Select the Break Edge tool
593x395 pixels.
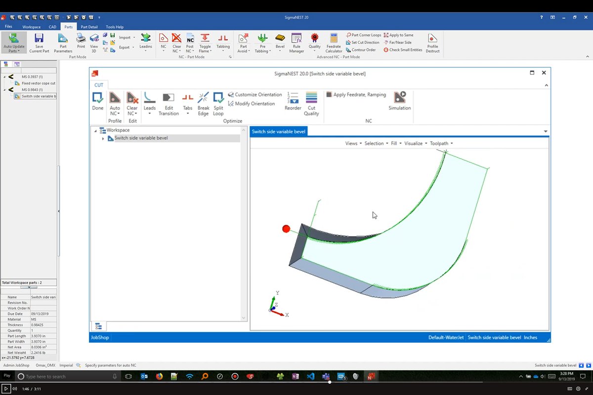(203, 104)
